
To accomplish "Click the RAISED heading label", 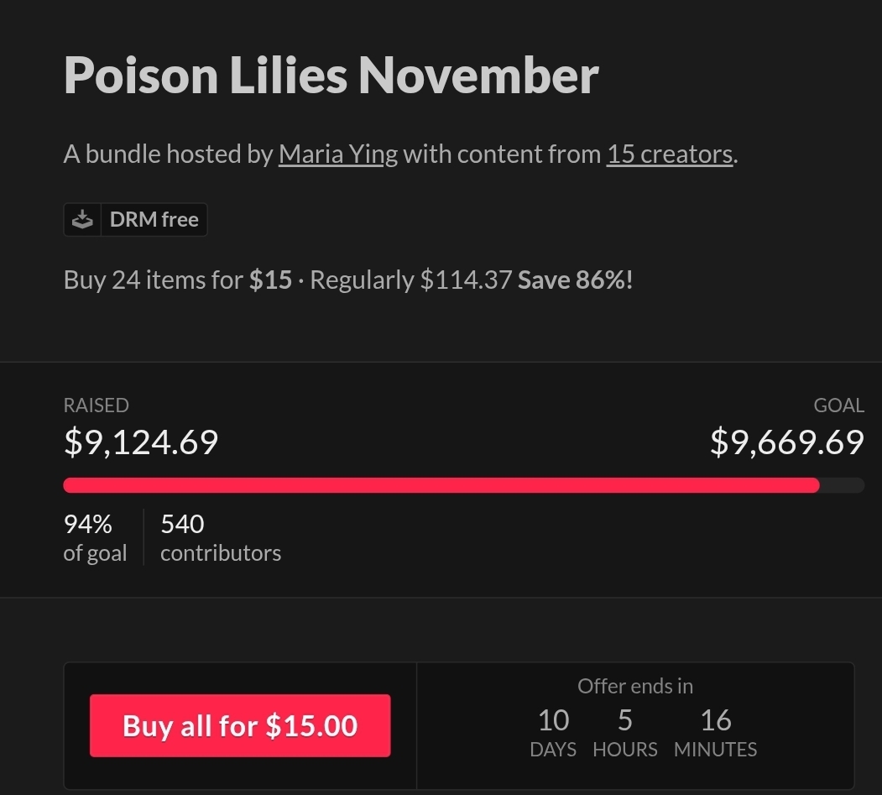I will coord(96,405).
